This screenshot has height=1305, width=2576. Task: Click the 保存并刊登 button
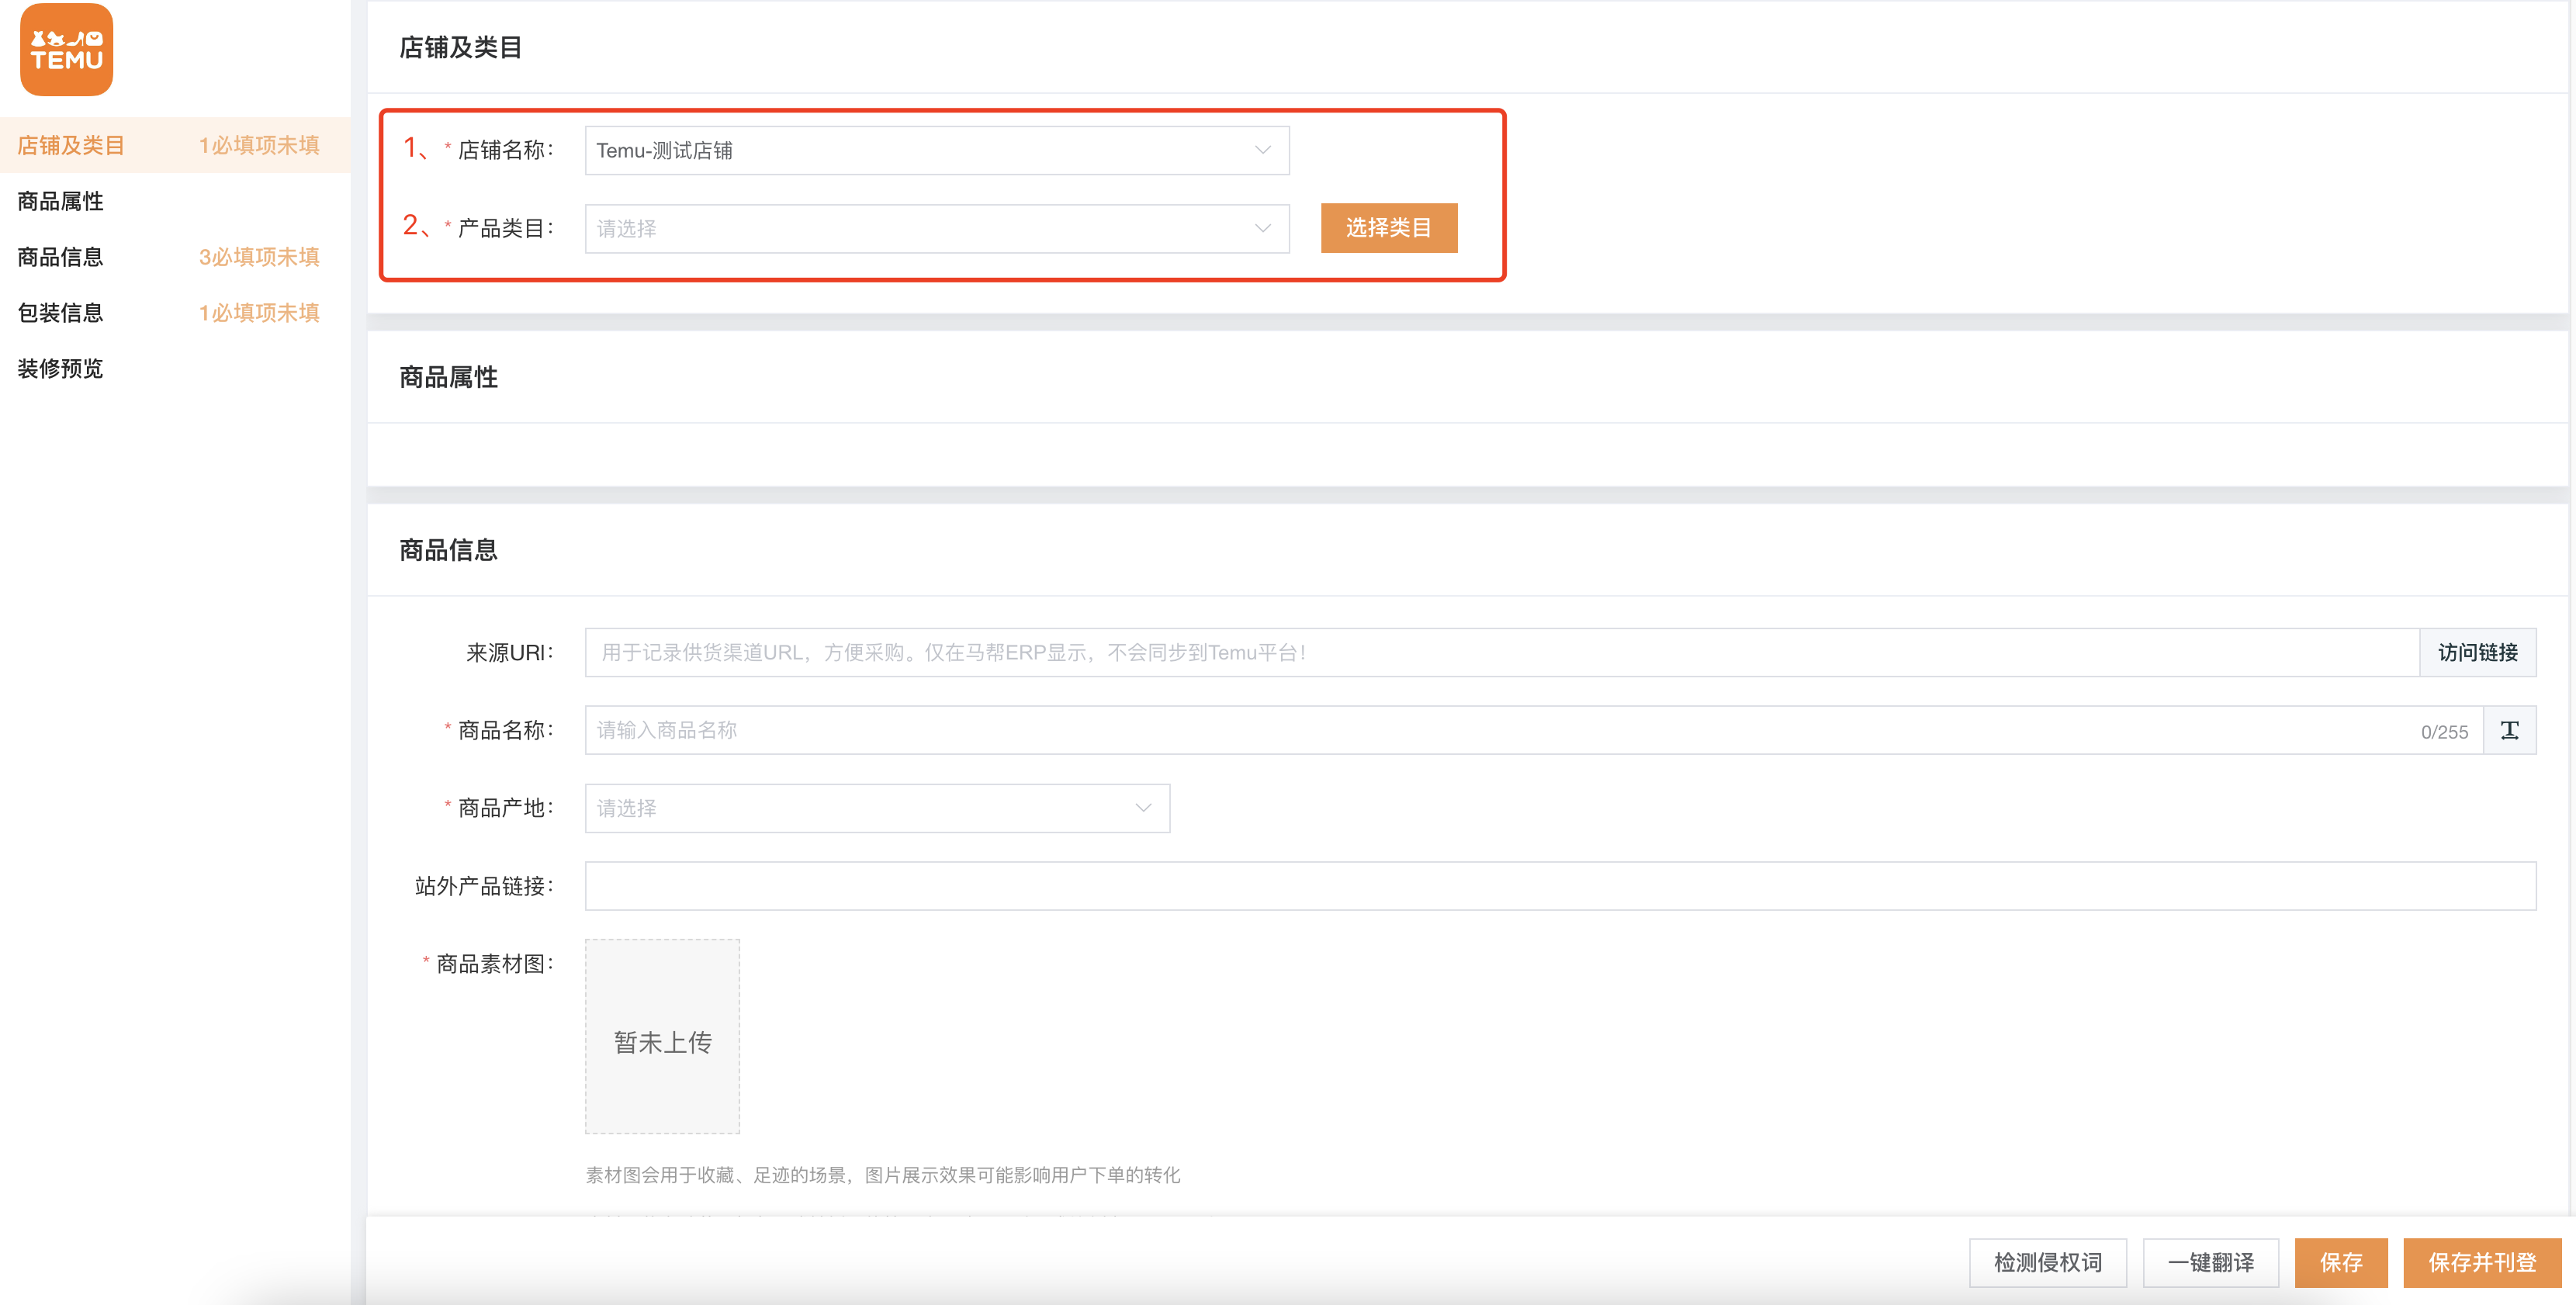(2481, 1262)
